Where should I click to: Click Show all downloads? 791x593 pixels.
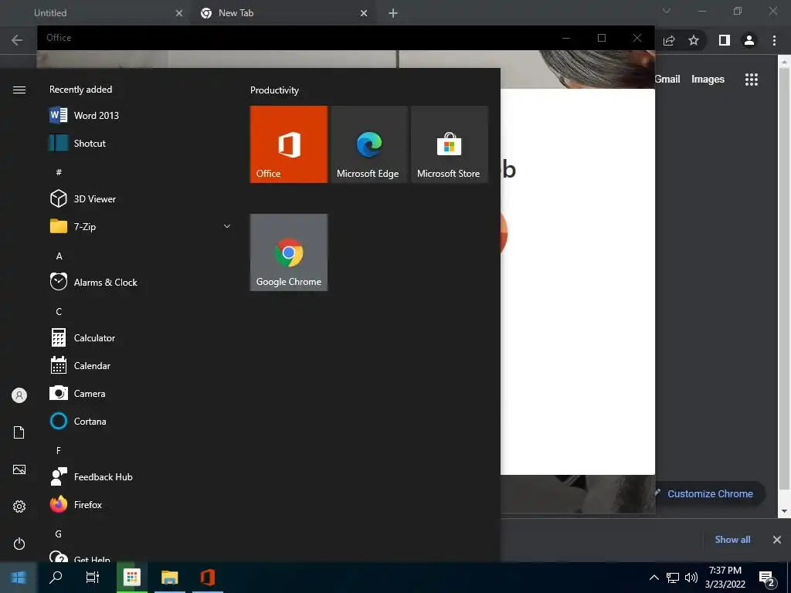pyautogui.click(x=732, y=540)
